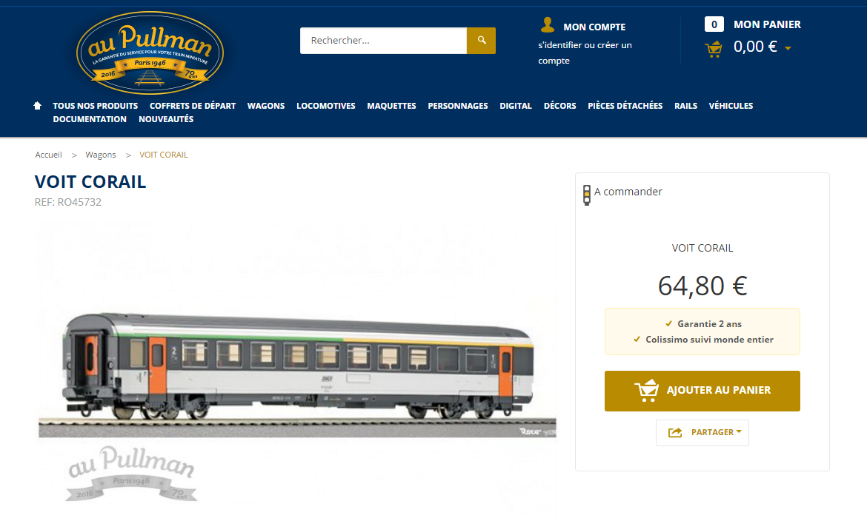Screen dimensions: 867x518
Task: Expand the cart total dropdown arrow
Action: point(788,49)
